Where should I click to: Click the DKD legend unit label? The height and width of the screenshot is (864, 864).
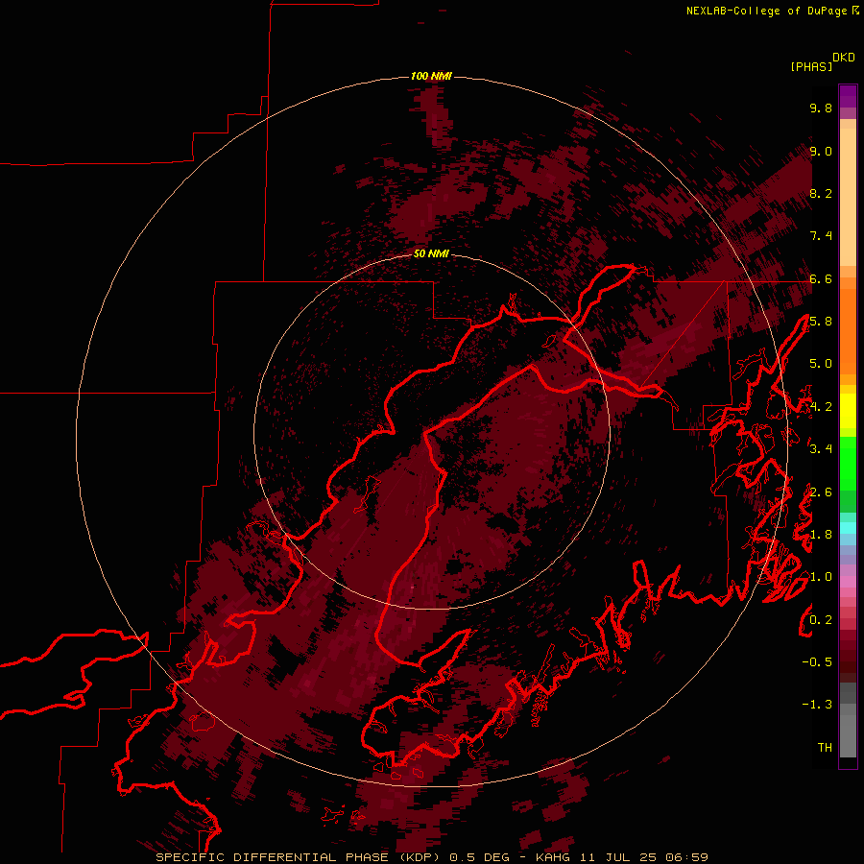tap(844, 58)
